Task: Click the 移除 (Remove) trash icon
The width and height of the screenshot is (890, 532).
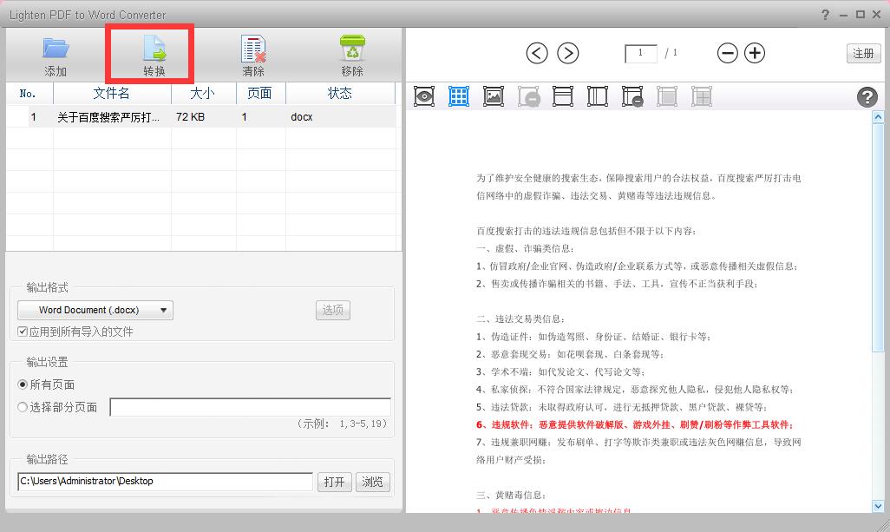Action: (x=352, y=49)
